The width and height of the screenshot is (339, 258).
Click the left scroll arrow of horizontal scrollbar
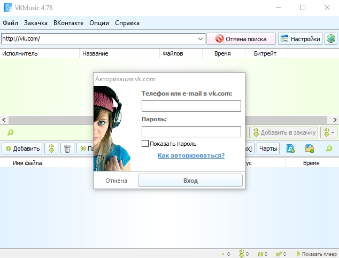pos(4,120)
